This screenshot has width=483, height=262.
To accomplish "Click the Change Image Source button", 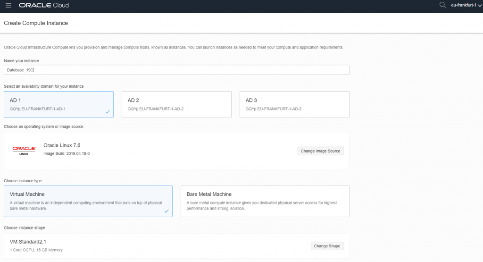I will point(320,151).
